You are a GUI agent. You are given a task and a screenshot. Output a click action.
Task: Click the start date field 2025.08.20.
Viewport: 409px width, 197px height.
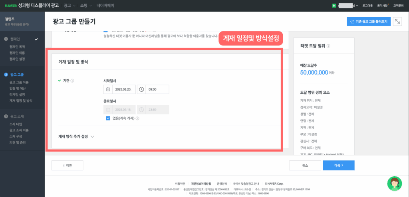[124, 89]
